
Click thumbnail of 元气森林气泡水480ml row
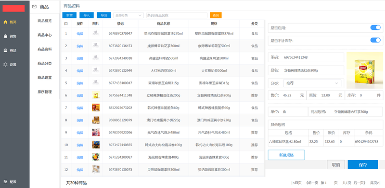coord(96,133)
